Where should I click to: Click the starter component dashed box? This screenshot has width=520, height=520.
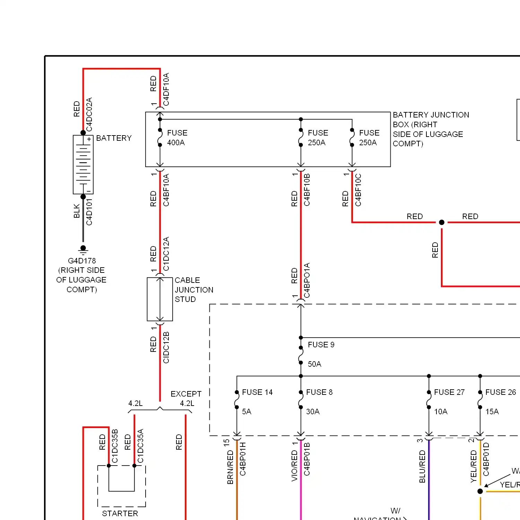point(121,486)
